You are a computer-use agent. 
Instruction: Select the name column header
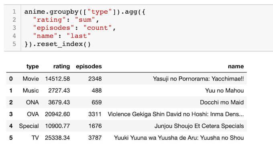pyautogui.click(x=236, y=66)
